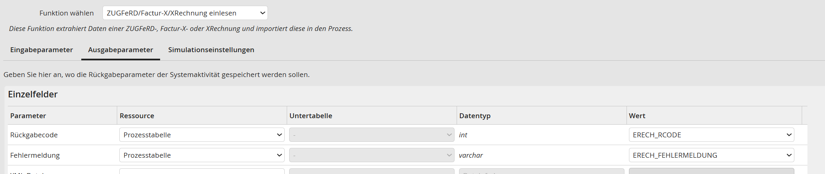This screenshot has height=174, width=825.
Task: Click the partially visible Ressource dropdown in third row
Action: coord(202,171)
